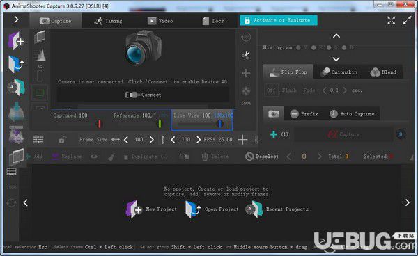Toggle the histogram icon beside the preview
This screenshot has width=418, height=256.
coord(40,55)
